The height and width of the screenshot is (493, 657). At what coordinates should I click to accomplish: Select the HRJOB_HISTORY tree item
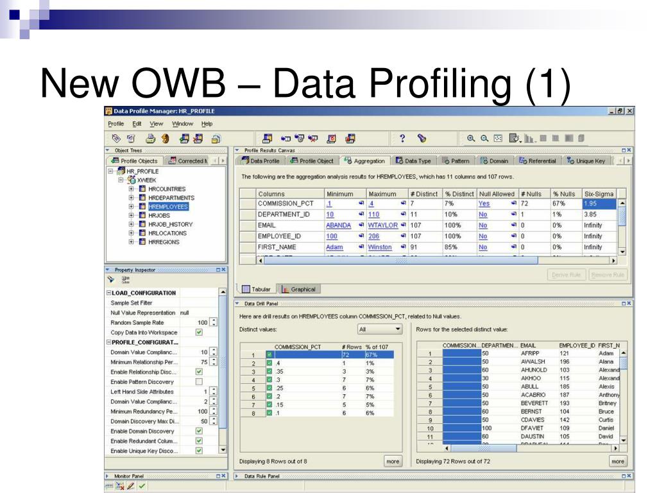point(170,224)
